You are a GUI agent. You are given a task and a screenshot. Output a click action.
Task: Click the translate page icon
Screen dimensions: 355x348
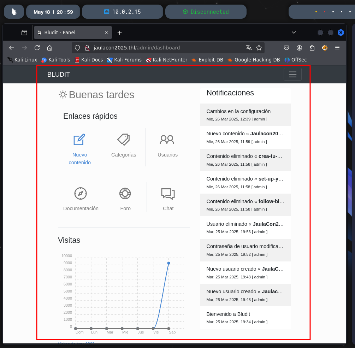249,48
